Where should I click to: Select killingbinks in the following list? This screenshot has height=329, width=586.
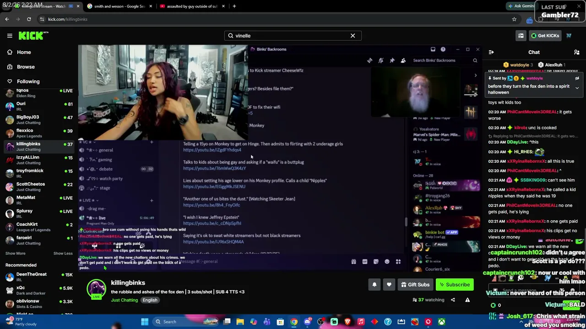39,146
